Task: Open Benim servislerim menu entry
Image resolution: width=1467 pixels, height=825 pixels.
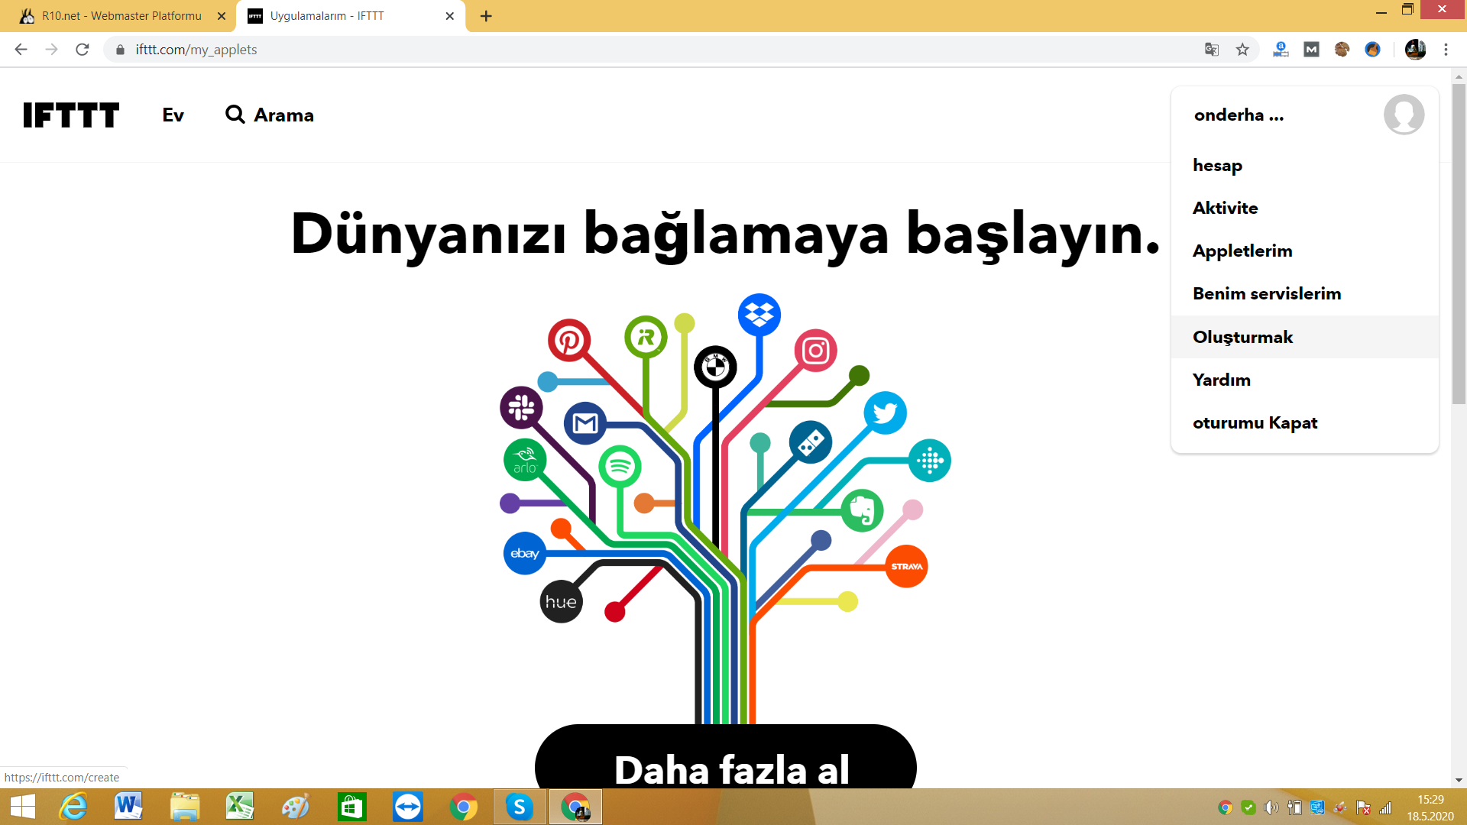Action: (1304, 293)
